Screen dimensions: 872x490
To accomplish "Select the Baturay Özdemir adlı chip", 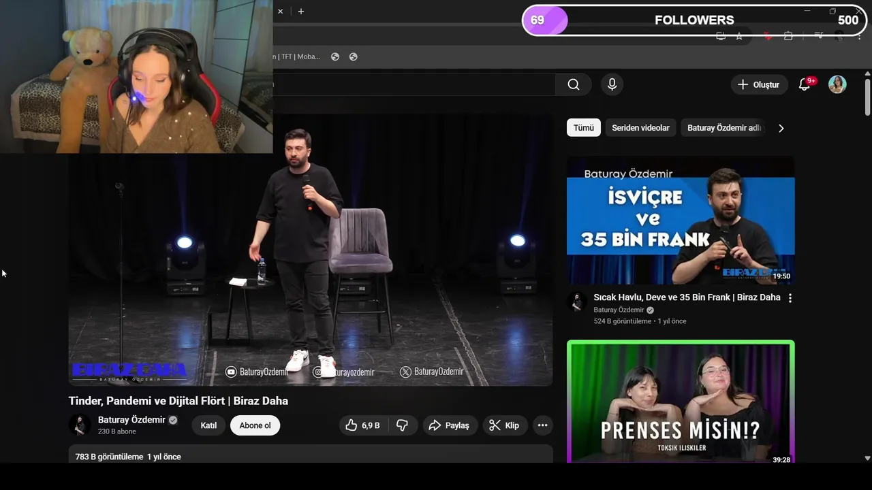I will [723, 128].
